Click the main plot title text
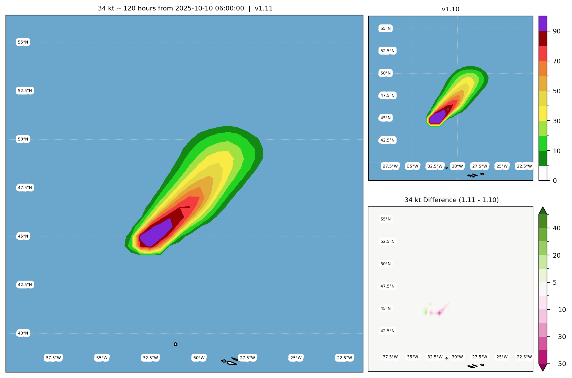Screen dimensions: 572x378 [x=185, y=8]
